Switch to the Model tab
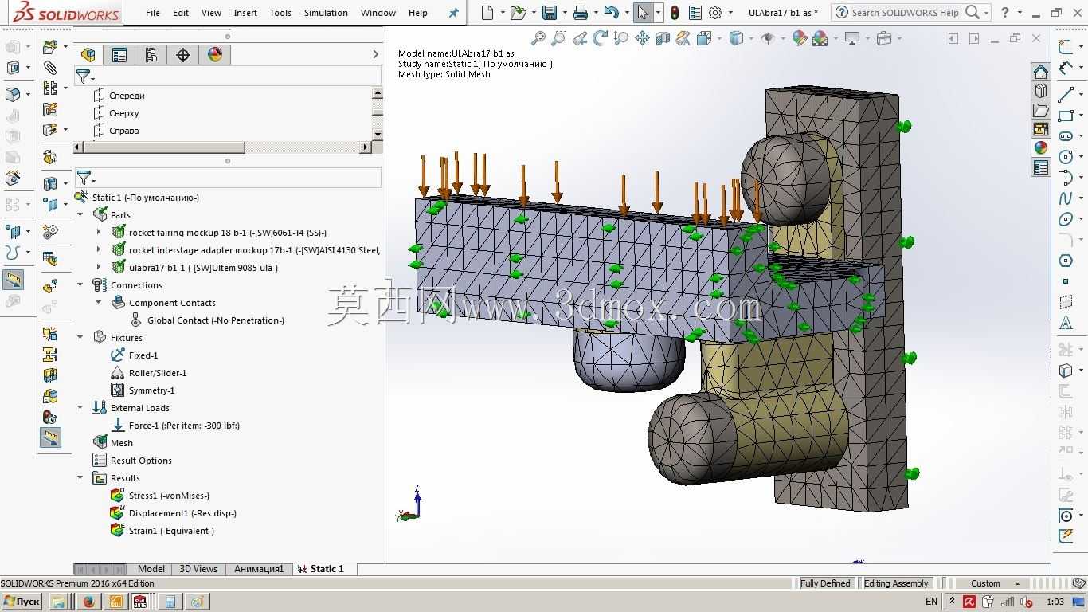Screen dimensions: 1088x612 [x=151, y=569]
